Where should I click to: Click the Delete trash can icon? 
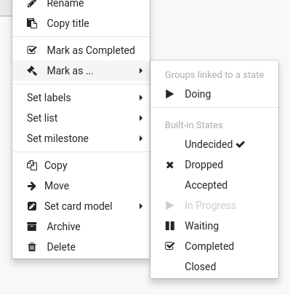(32, 247)
